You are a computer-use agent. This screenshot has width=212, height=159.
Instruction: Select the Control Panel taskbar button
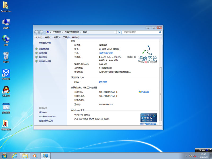(x=45, y=156)
